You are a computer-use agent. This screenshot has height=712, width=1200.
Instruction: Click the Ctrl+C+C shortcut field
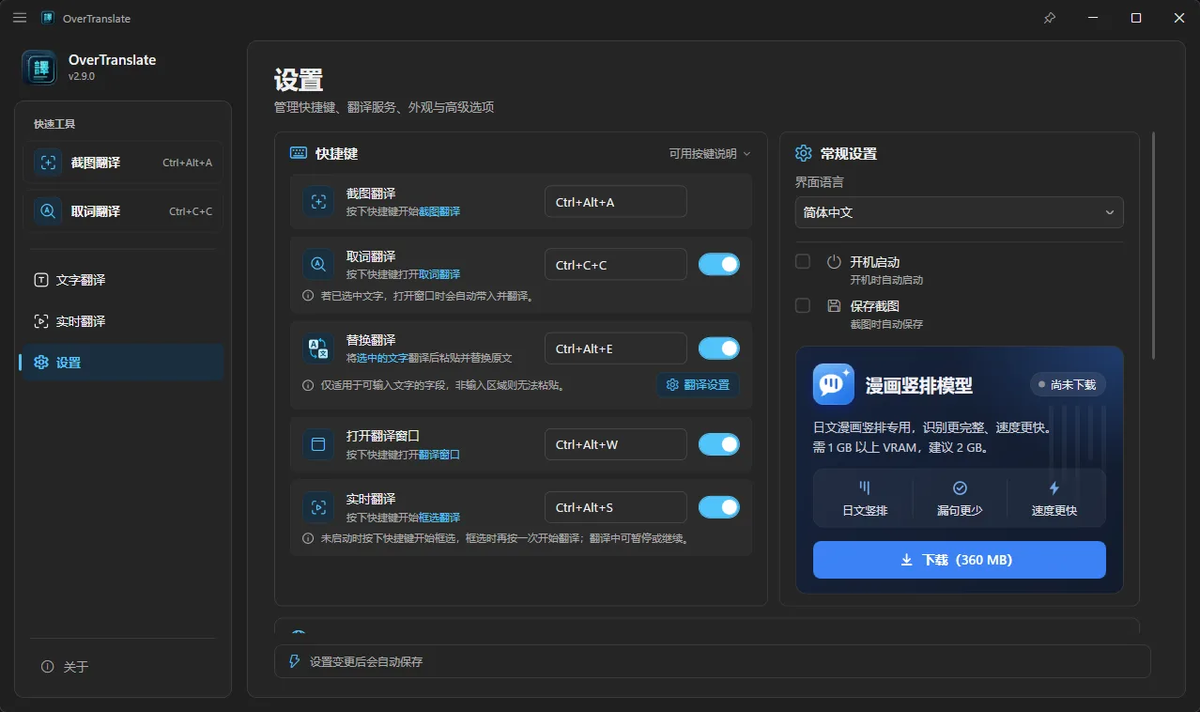point(616,265)
